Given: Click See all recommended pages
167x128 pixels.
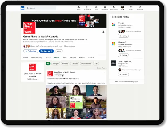Looking at the screenshot, I should coord(127,81).
